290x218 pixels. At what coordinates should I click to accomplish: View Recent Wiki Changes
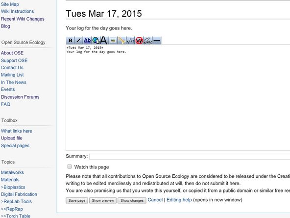23,19
